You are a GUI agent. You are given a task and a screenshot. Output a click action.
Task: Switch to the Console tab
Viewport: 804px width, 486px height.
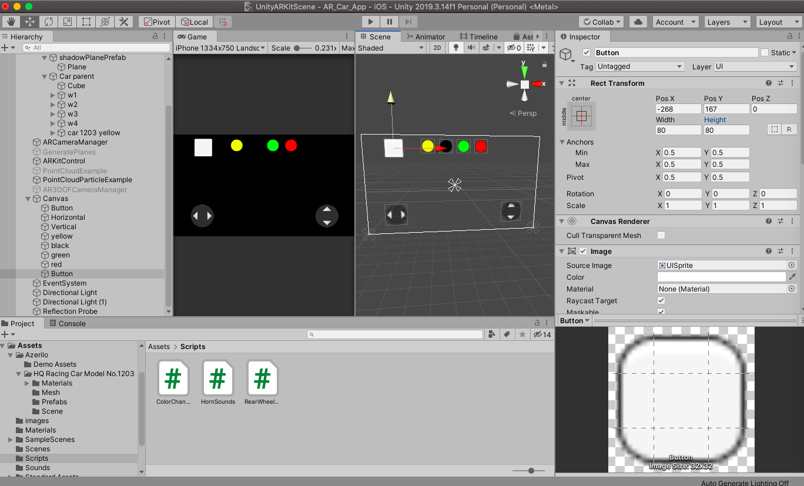(68, 323)
